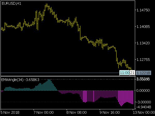Select the 1.14750 price axis label

point(143,10)
